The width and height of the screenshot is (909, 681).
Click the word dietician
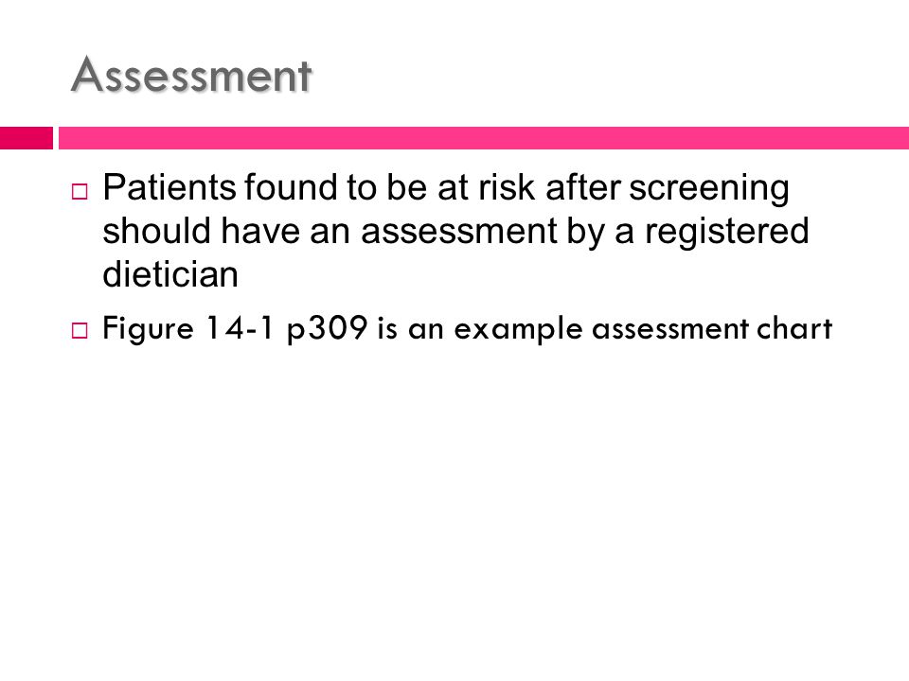(170, 274)
